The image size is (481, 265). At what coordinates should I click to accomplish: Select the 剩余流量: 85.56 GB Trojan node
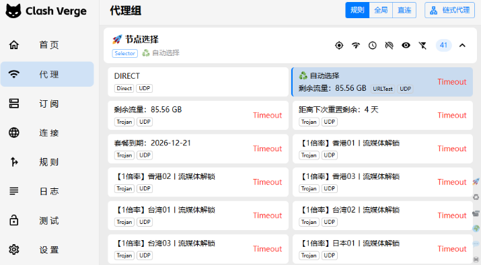click(198, 115)
